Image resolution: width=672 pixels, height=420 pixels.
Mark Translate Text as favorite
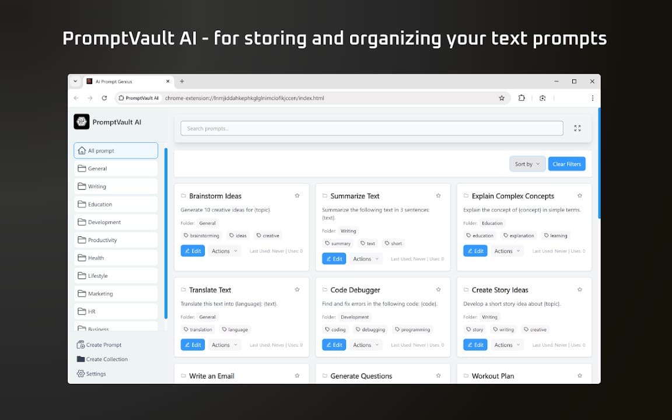click(x=297, y=290)
